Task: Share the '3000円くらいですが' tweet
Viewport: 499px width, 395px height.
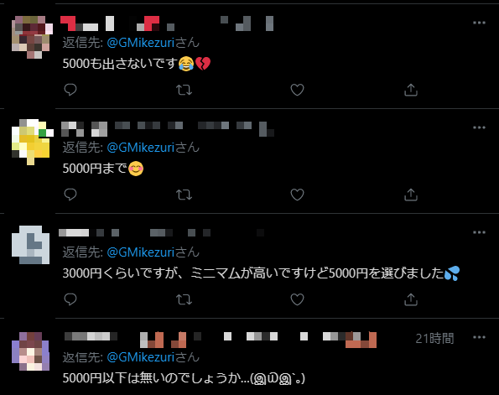Action: pos(411,299)
